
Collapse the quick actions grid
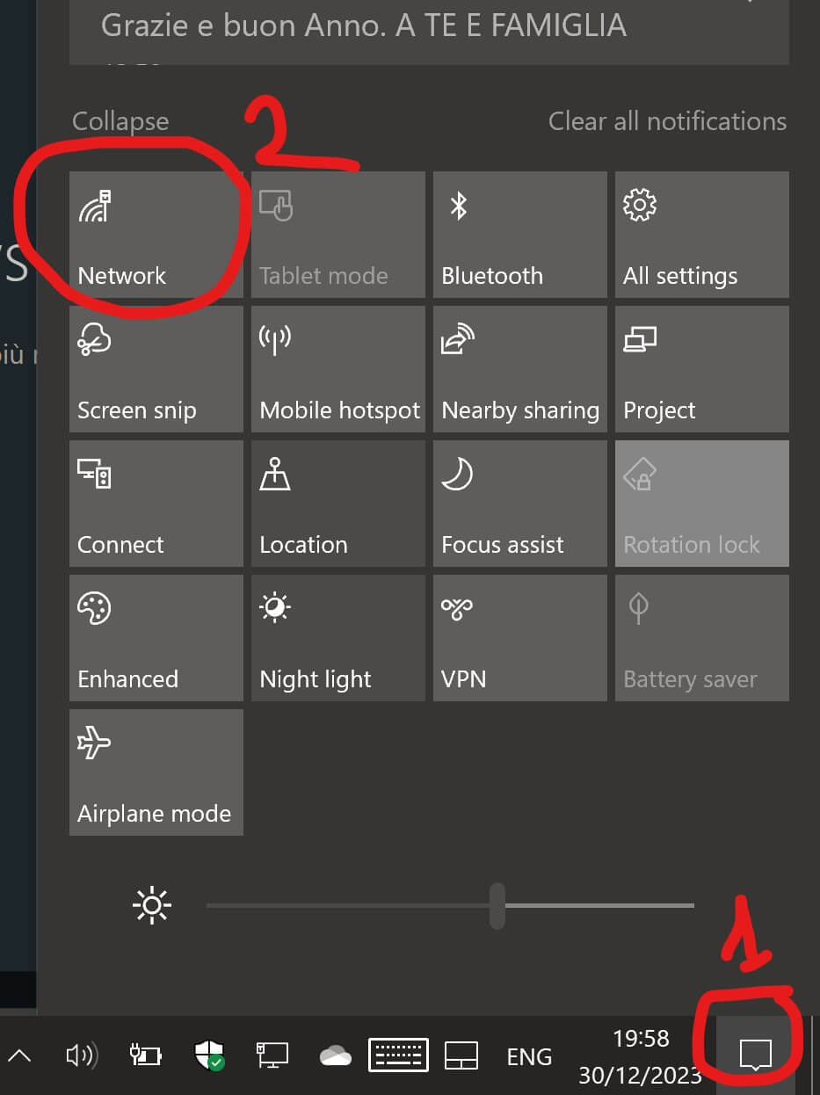(120, 121)
